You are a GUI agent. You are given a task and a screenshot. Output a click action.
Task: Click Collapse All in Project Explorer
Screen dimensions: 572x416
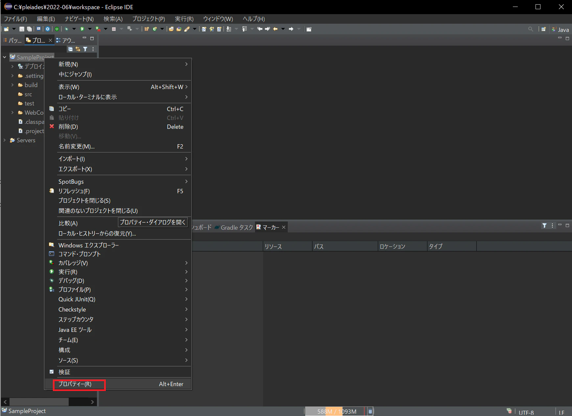70,49
